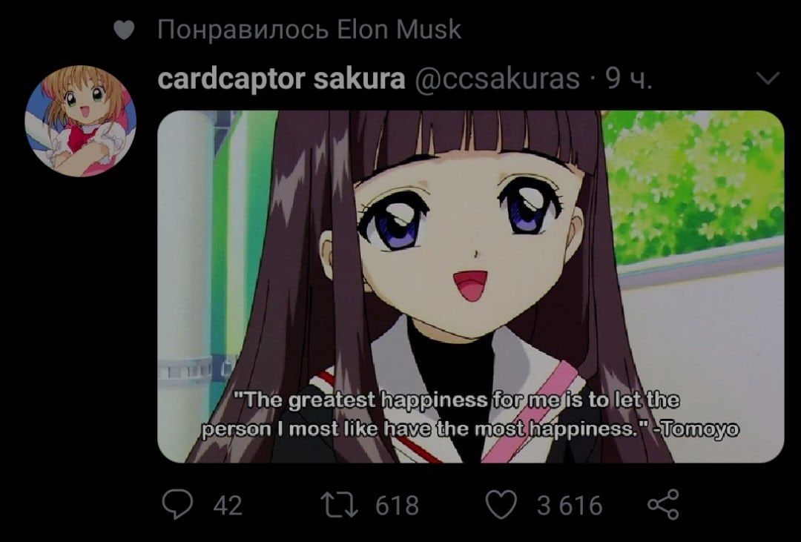Viewport: 801px width, 542px height.
Task: Open the cardcaptor sakura profile avatar
Action: click(80, 121)
